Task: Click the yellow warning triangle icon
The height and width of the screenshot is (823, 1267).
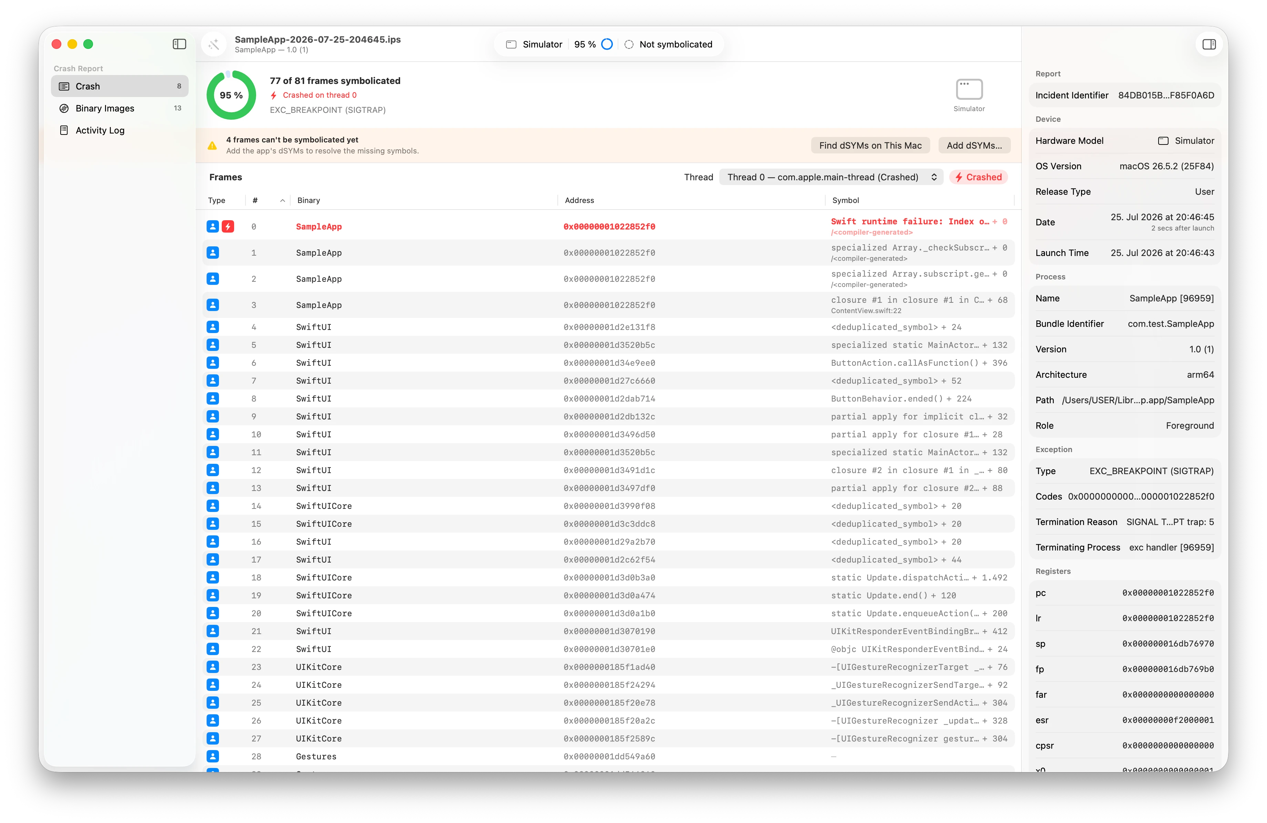Action: pyautogui.click(x=212, y=145)
